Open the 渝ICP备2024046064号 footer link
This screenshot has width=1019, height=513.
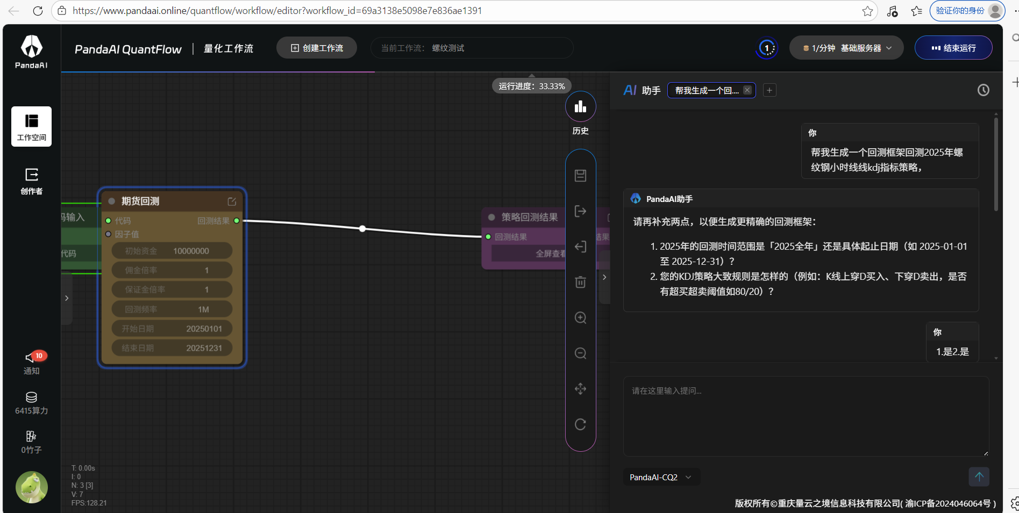coord(948,503)
